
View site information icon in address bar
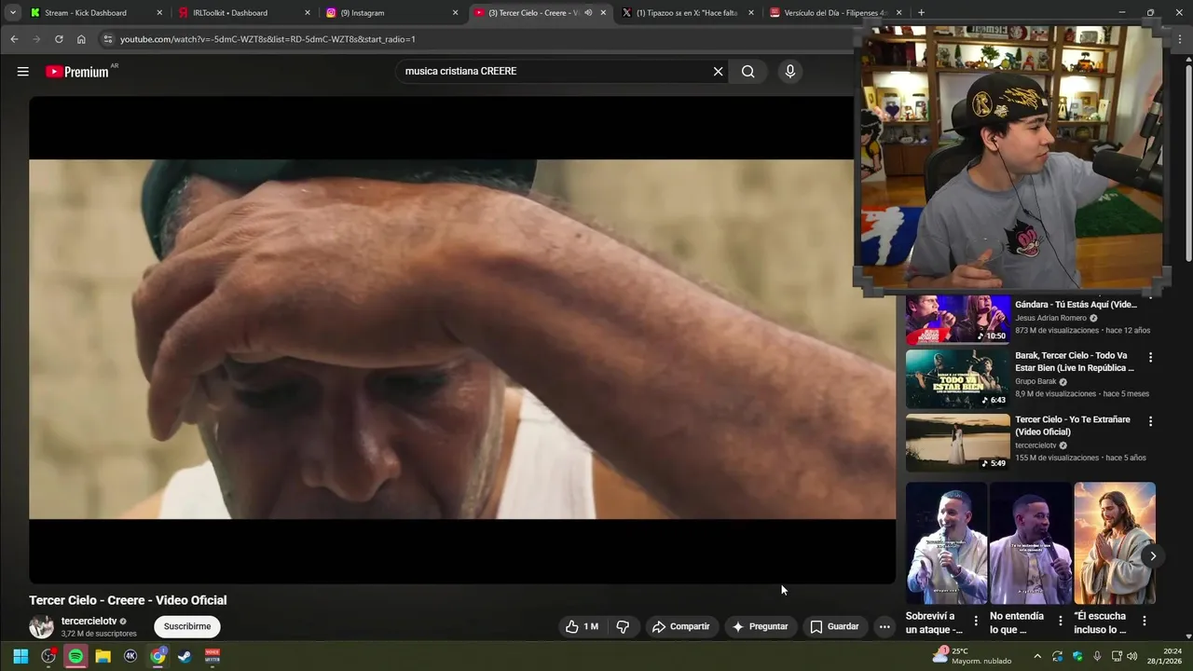pos(107,39)
